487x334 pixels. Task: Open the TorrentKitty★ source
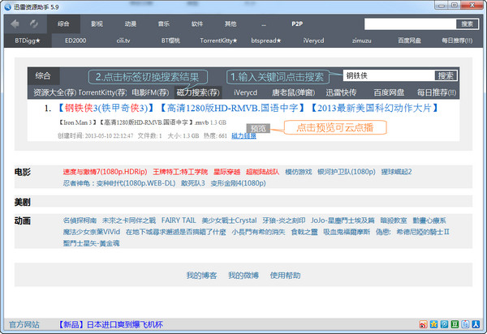tap(218, 41)
